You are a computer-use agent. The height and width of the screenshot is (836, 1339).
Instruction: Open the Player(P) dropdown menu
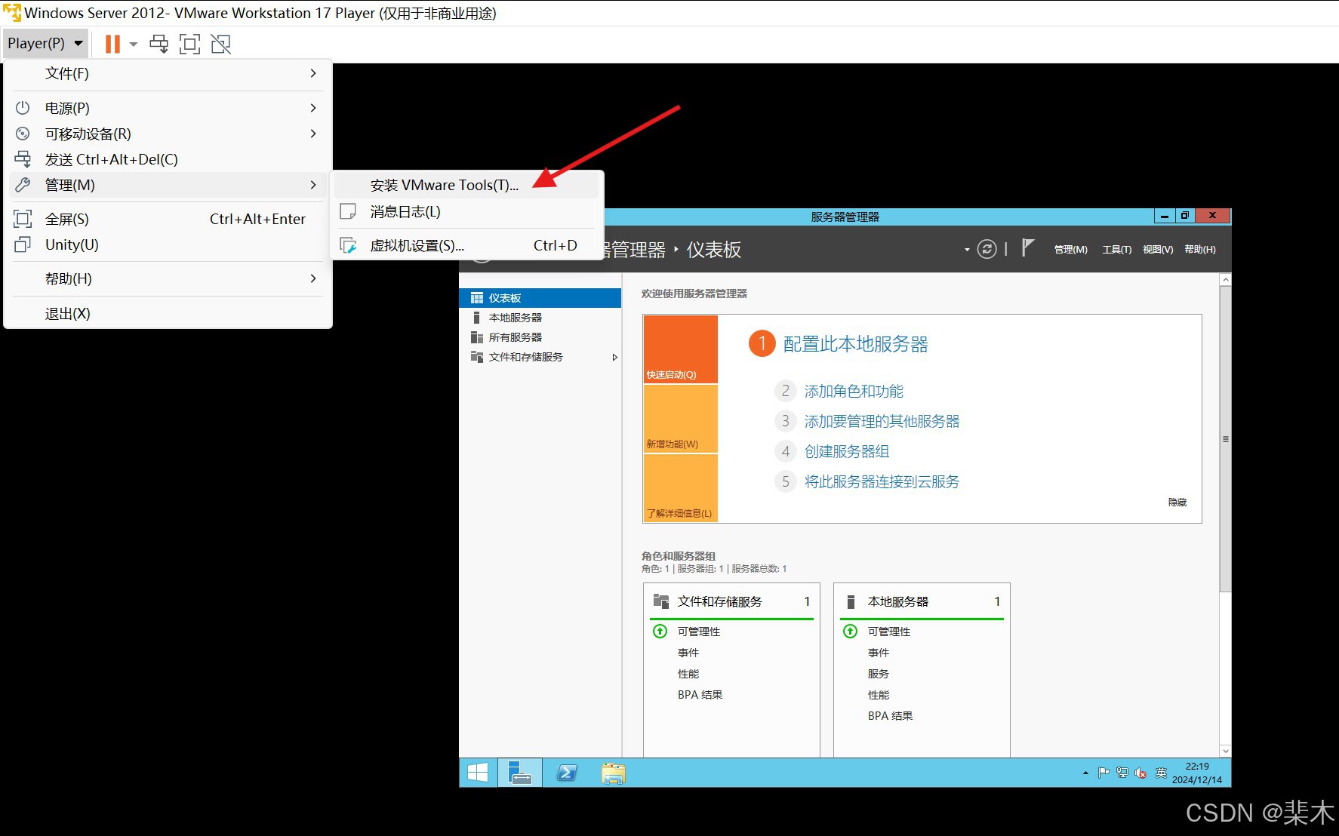pyautogui.click(x=45, y=43)
